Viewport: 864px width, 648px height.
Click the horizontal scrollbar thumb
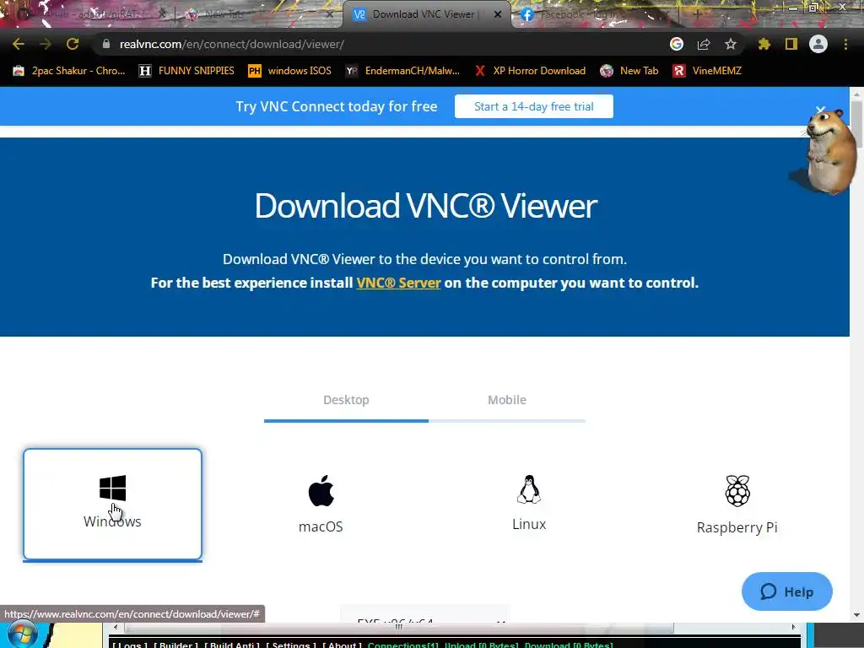pos(399,627)
